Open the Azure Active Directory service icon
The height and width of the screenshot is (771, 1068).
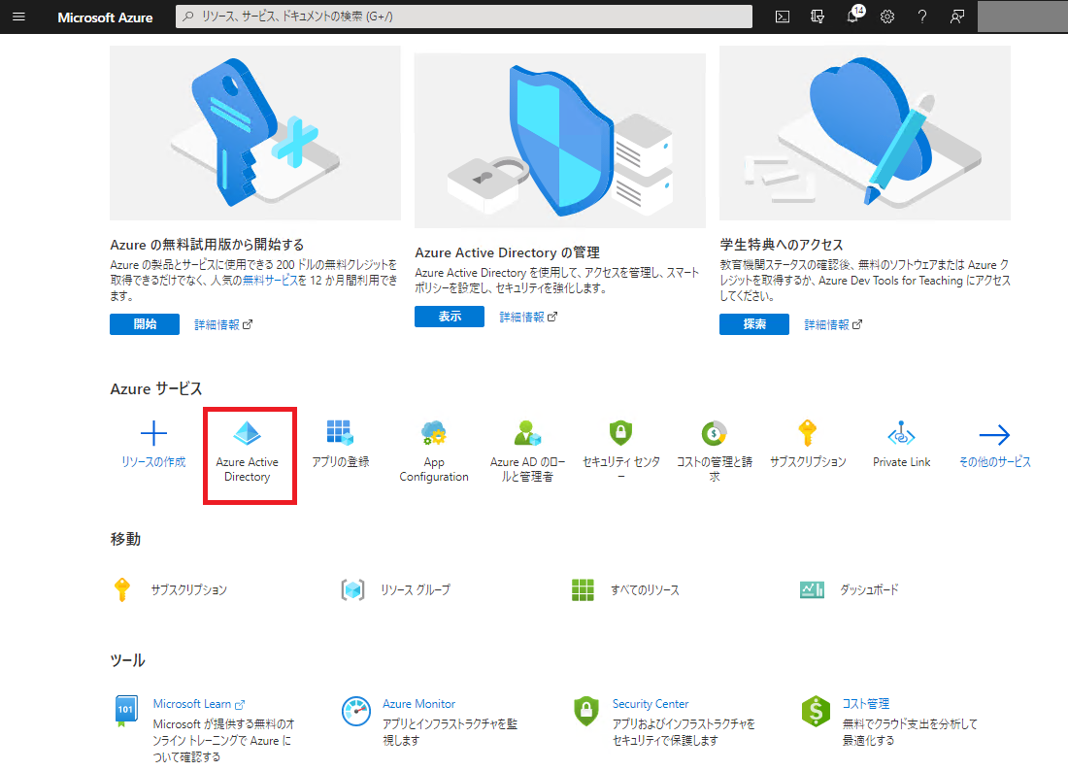click(x=248, y=433)
